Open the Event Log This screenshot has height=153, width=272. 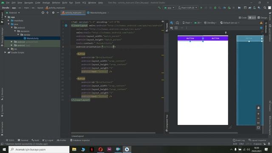(x=239, y=140)
